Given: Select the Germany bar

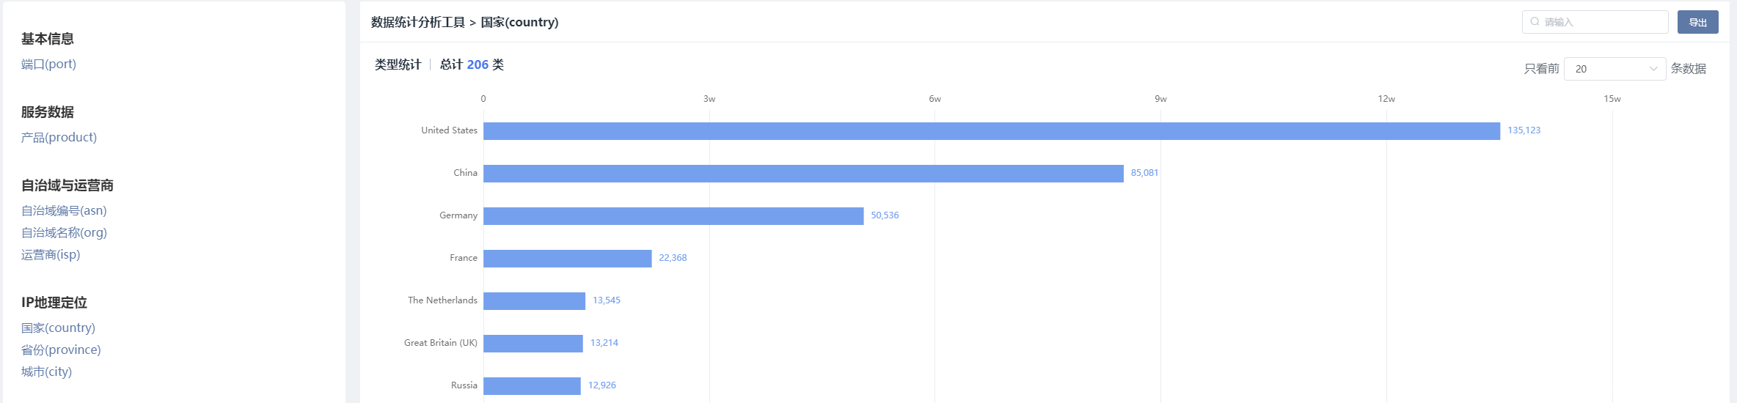Looking at the screenshot, I should [673, 216].
